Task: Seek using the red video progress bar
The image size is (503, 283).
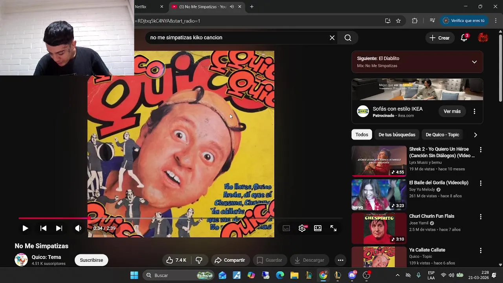Action: [x=180, y=218]
